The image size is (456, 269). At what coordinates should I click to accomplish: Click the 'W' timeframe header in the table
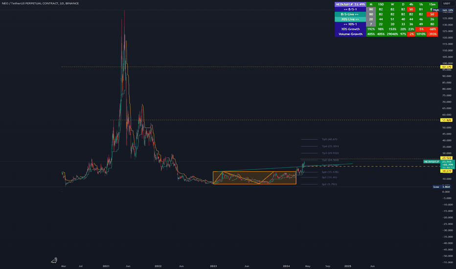392,4
